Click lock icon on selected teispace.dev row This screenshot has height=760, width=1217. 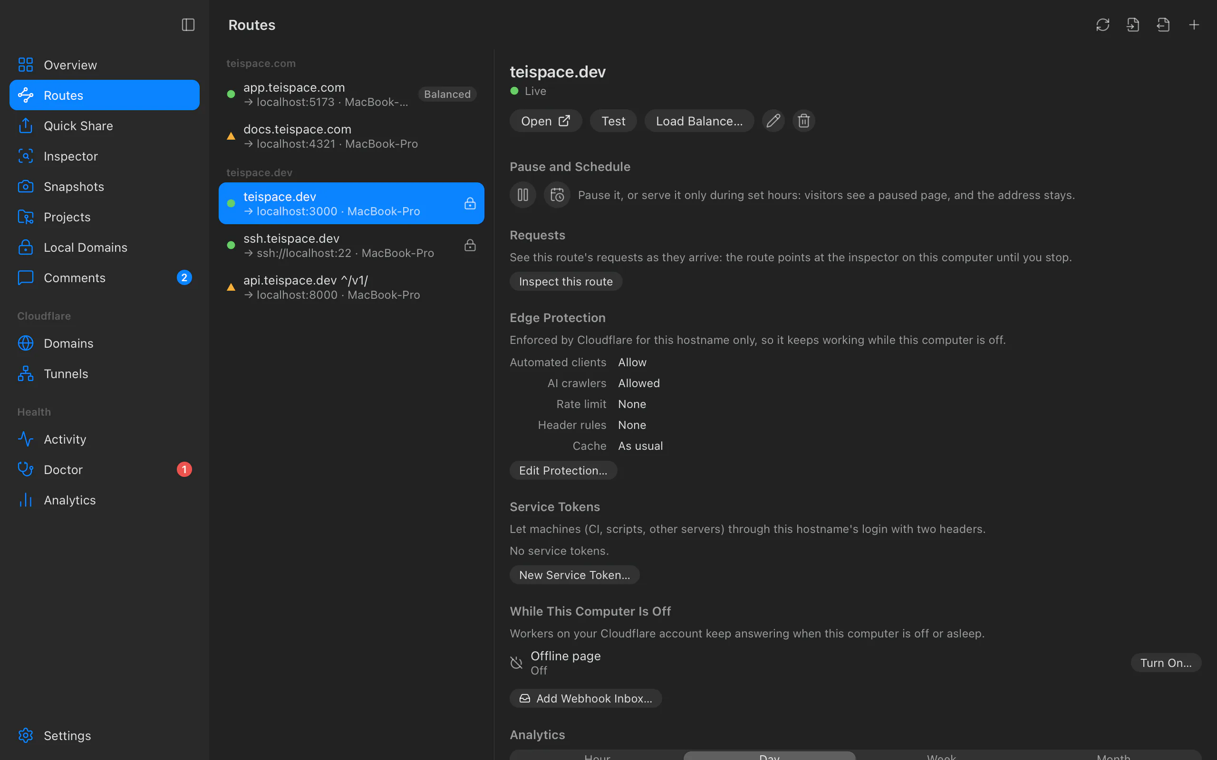470,204
